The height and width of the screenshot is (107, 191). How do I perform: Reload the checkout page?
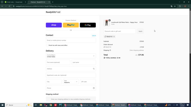pos(9,6)
